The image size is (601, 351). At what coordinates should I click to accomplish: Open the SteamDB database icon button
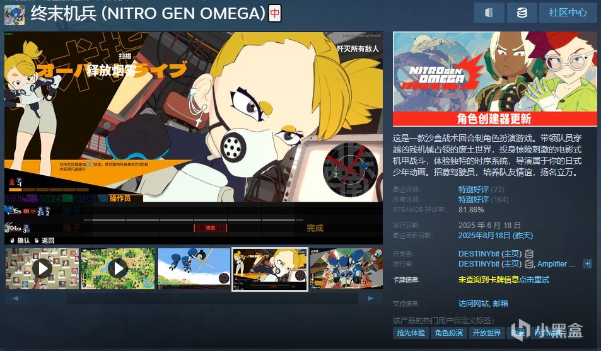pyautogui.click(x=522, y=13)
